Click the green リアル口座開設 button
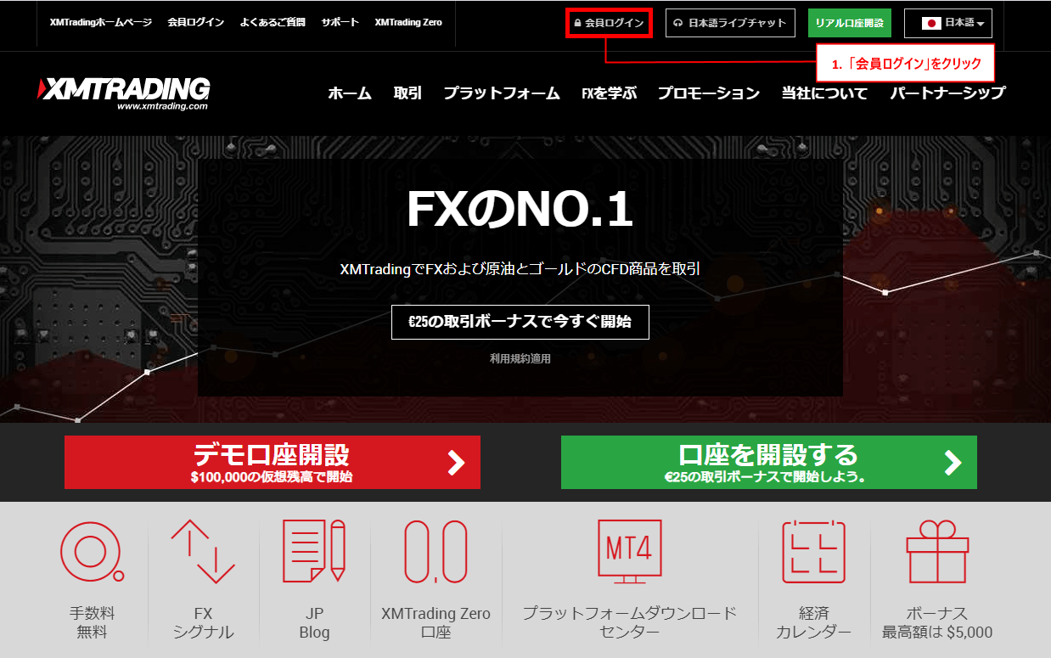This screenshot has height=658, width=1051. (849, 23)
